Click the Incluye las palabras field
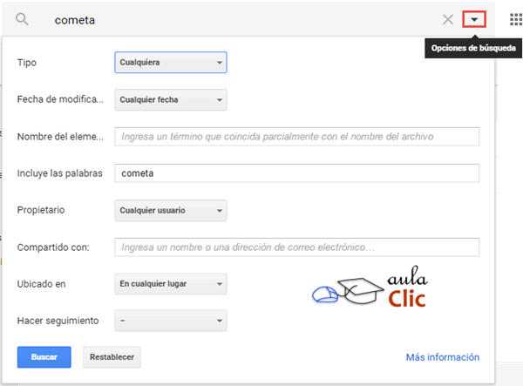The image size is (523, 386). 297,173
